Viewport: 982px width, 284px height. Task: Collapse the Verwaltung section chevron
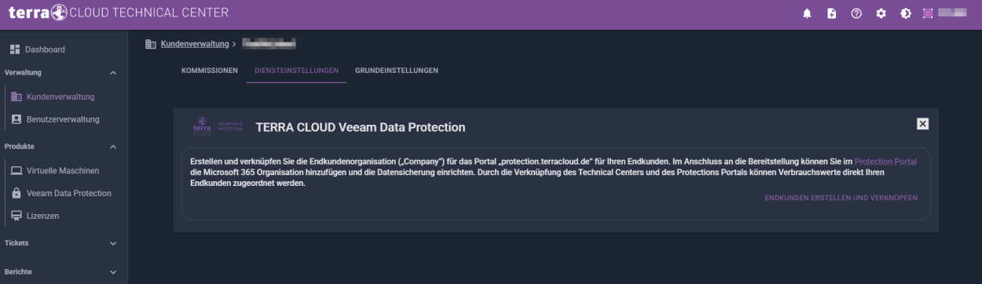pyautogui.click(x=112, y=73)
